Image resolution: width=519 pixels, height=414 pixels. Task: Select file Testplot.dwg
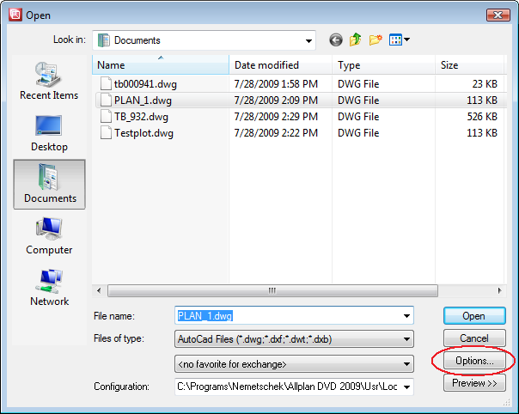click(x=143, y=133)
